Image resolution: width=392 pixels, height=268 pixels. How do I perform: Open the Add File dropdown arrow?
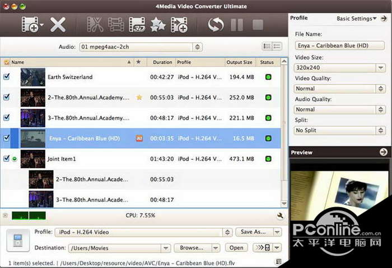coord(42,25)
